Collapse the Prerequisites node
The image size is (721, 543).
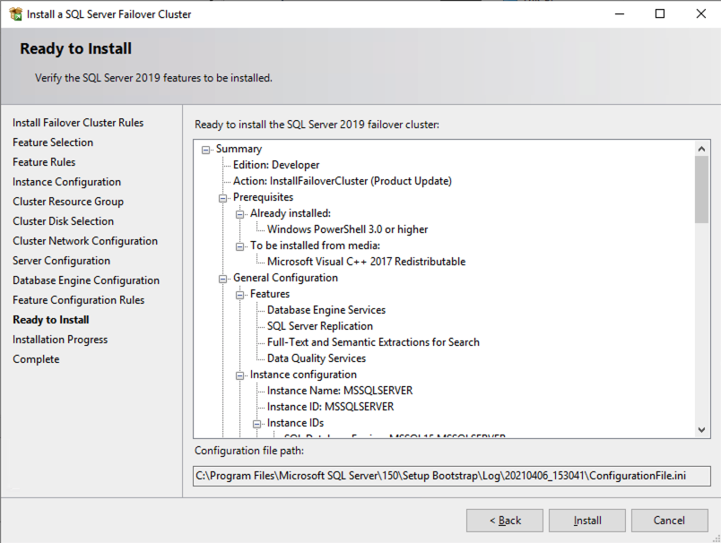click(x=223, y=197)
